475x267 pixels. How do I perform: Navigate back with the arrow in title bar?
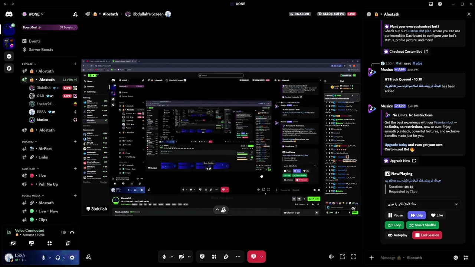coord(6,4)
